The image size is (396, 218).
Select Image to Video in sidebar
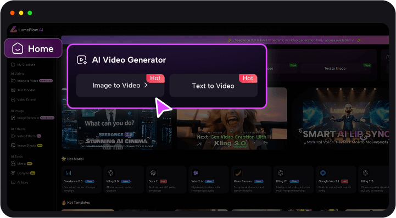(31, 81)
